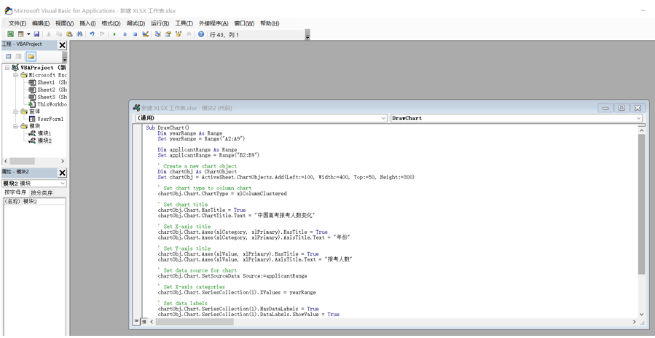The image size is (655, 338).
Task: Run the macro with green play icon
Action: (x=114, y=34)
